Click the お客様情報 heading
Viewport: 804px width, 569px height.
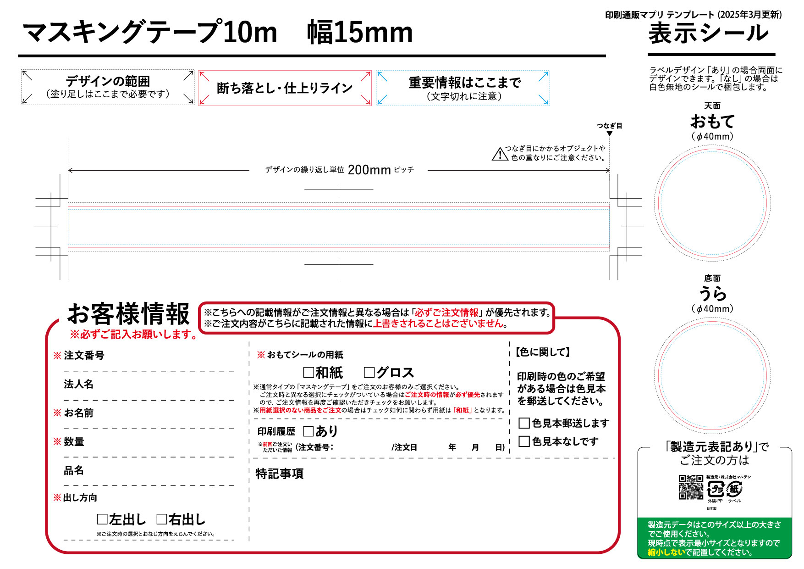click(x=128, y=314)
